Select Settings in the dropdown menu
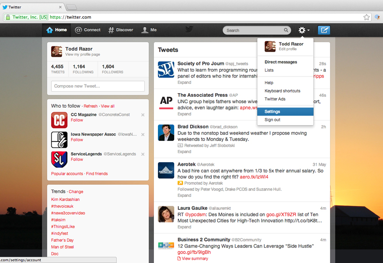Screen dimensions: 383x263 click(x=272, y=112)
